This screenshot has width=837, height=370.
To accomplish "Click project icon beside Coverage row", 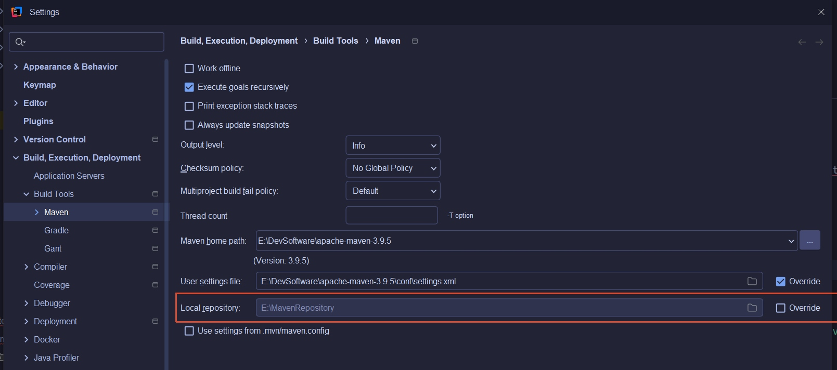I will 155,285.
